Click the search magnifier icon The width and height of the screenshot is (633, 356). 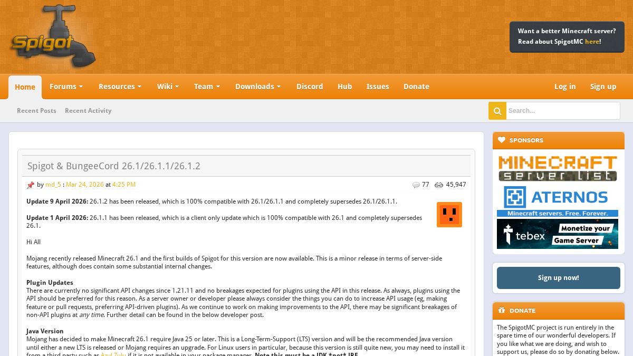click(497, 111)
